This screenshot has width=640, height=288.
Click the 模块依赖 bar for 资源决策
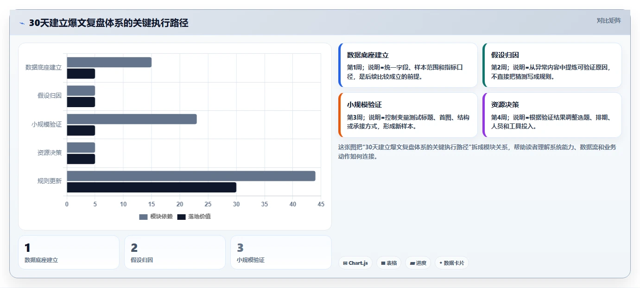point(81,147)
